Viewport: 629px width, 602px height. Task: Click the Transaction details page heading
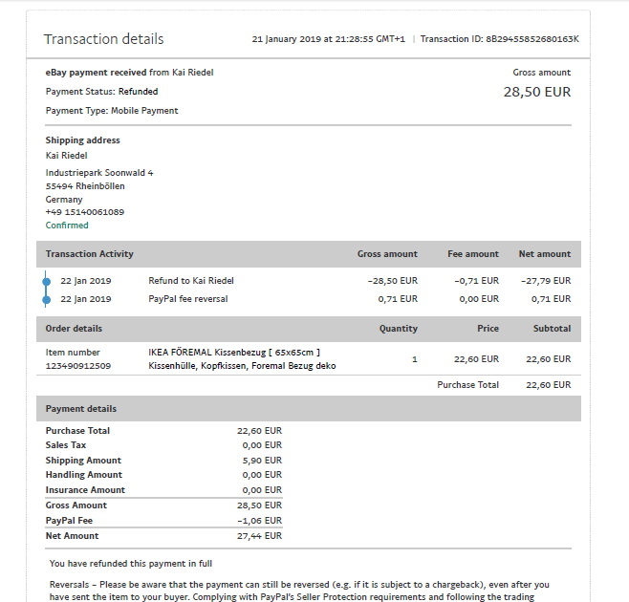[104, 39]
